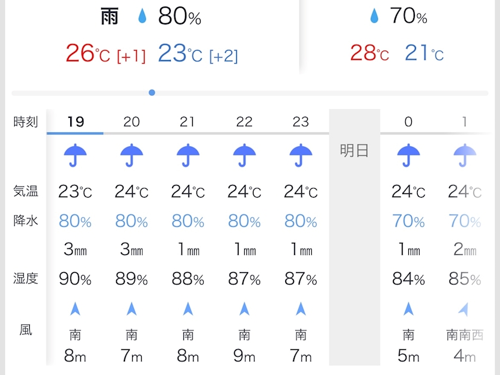Open today's 雨 forecast card
The width and height of the screenshot is (500, 375).
pyautogui.click(x=151, y=36)
